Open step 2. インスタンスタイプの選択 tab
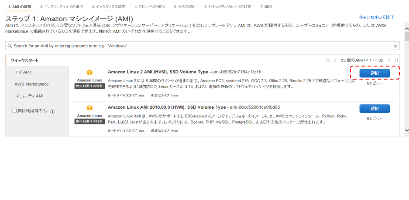The width and height of the screenshot is (409, 200). [62, 7]
